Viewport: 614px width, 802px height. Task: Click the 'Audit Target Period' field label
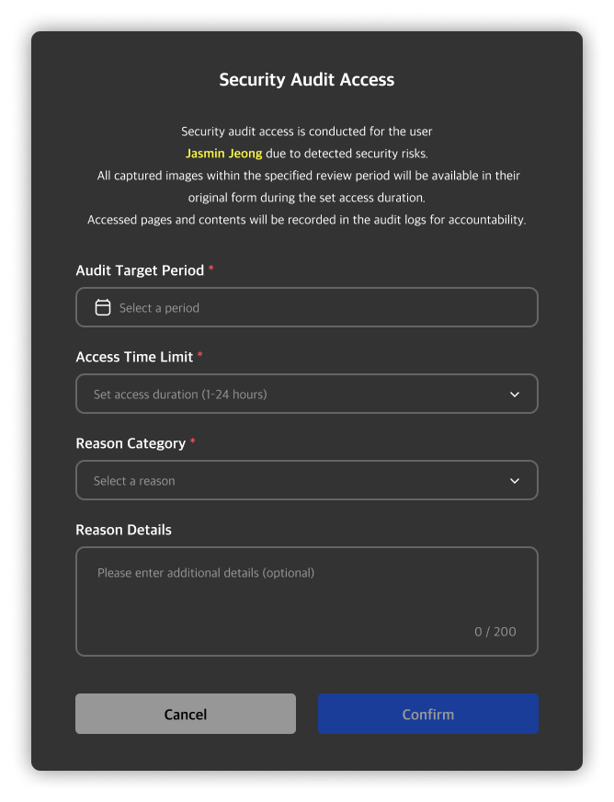tap(140, 270)
